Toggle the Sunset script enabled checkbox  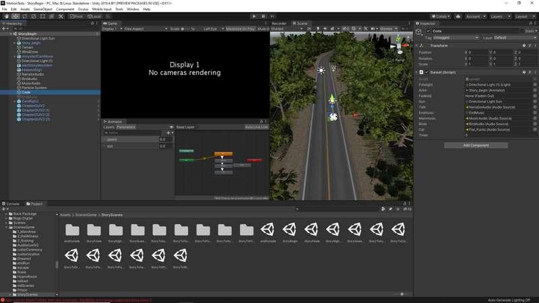tap(427, 72)
